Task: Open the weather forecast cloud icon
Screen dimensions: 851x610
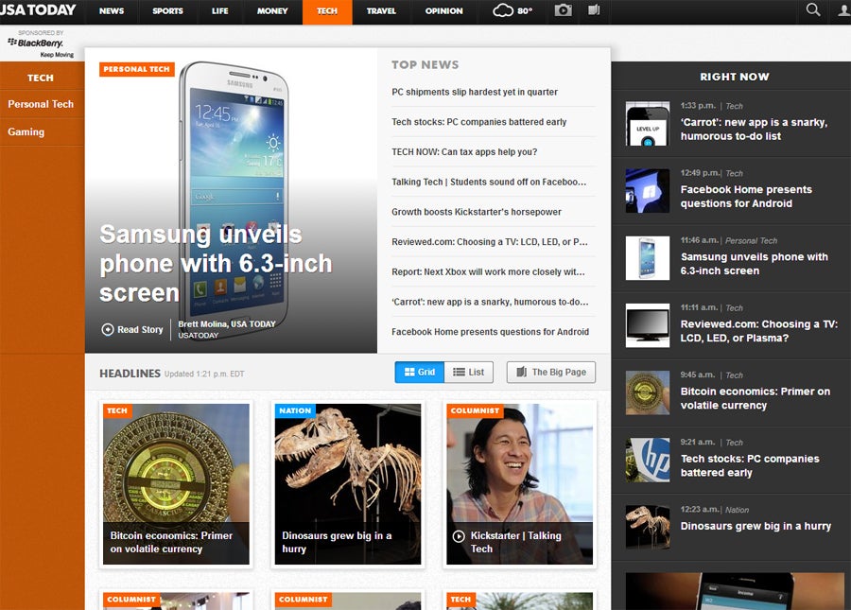Action: (x=503, y=10)
